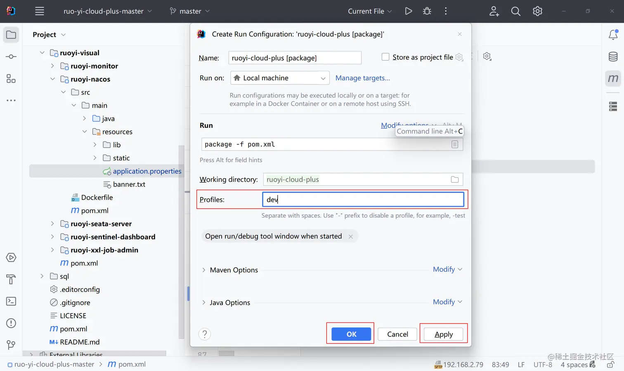This screenshot has height=371, width=624.
Task: Open the right sidebar stacked-layers tool icon
Action: tap(613, 106)
